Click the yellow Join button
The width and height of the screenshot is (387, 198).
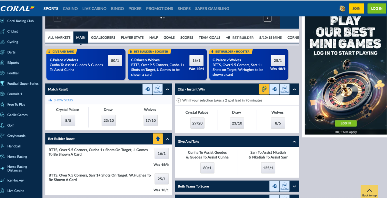(356, 8)
